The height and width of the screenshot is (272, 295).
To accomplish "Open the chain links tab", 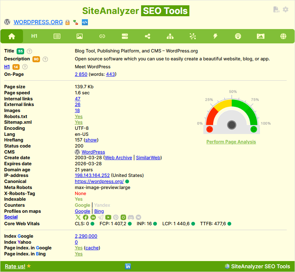I will pyautogui.click(x=102, y=36).
